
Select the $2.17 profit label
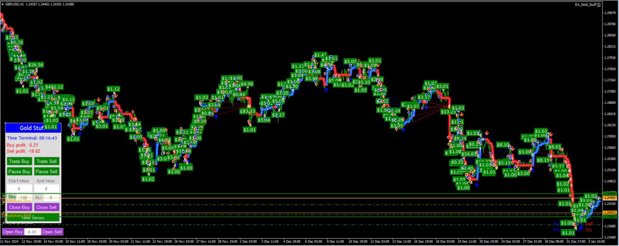pyautogui.click(x=278, y=115)
